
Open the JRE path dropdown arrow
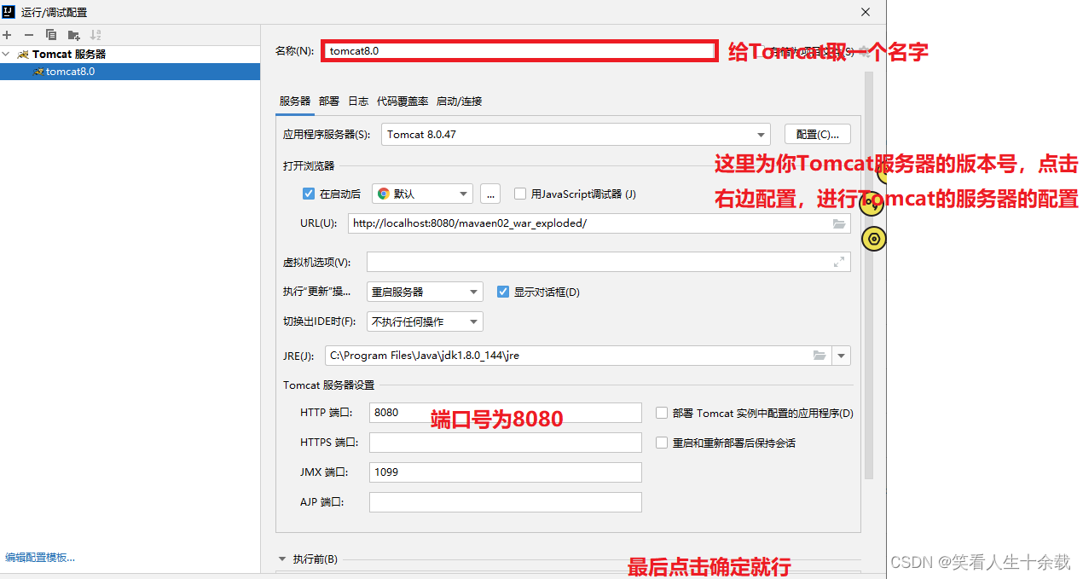(x=841, y=356)
